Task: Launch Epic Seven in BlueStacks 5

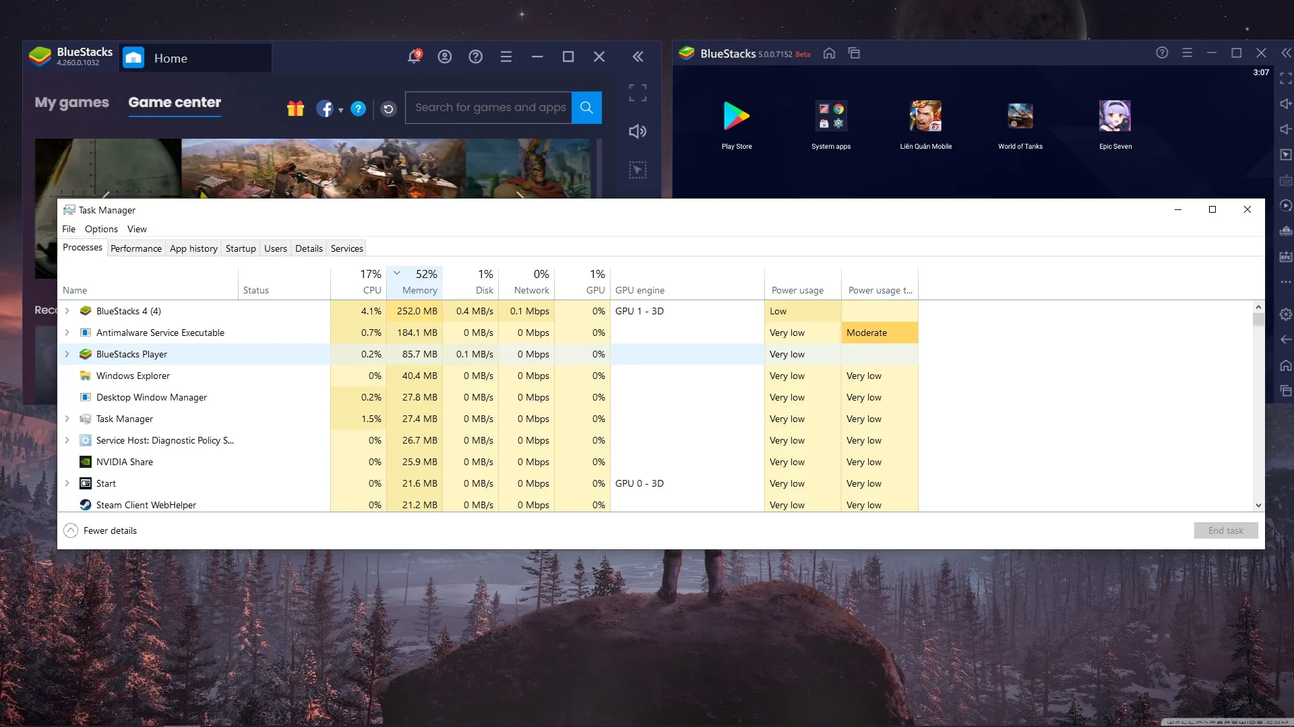Action: [x=1115, y=125]
